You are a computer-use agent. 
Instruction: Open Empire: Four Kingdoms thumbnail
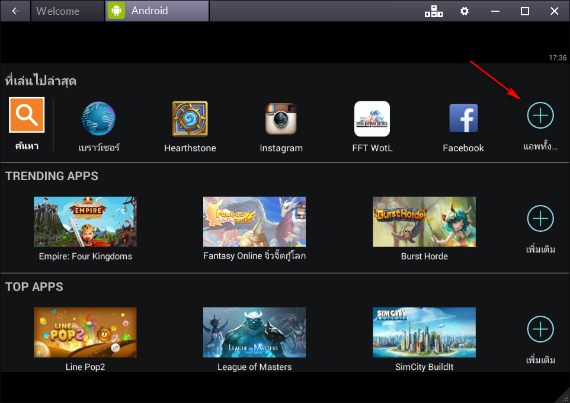(85, 222)
